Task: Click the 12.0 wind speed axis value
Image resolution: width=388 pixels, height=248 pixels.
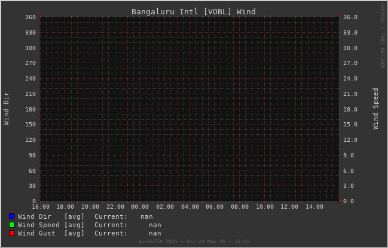Action: pyautogui.click(x=350, y=140)
